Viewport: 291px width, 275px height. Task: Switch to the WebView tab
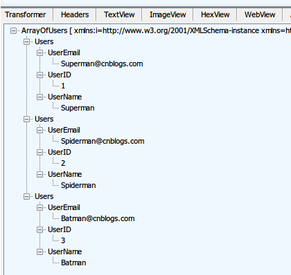pos(260,15)
